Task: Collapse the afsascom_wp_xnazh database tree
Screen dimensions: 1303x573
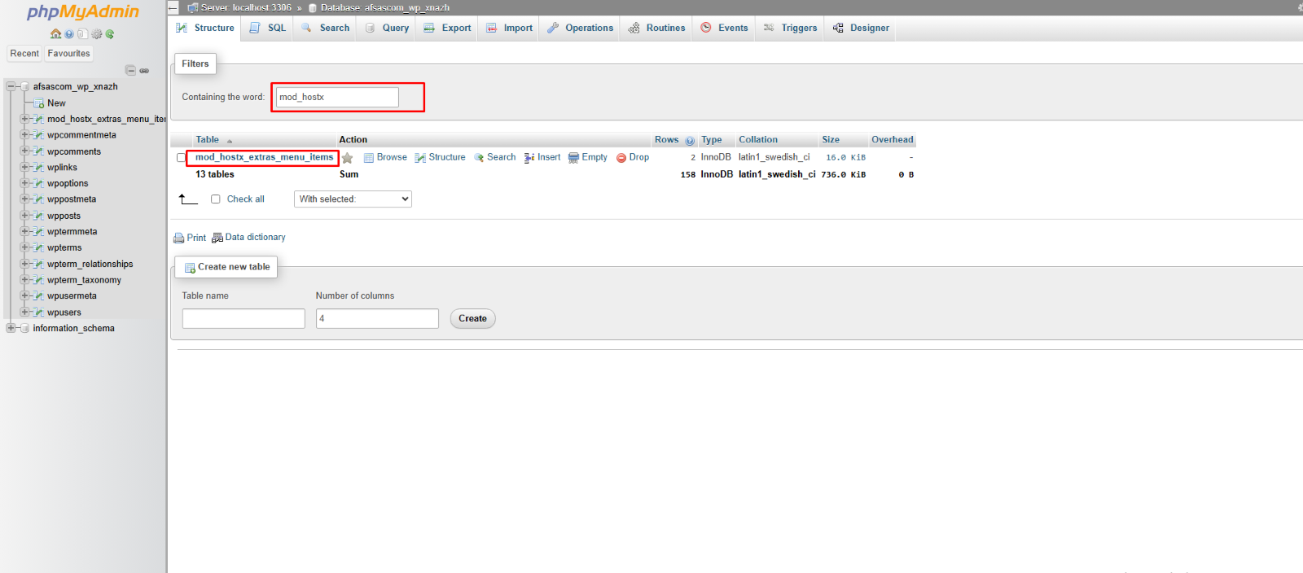Action: (x=11, y=86)
